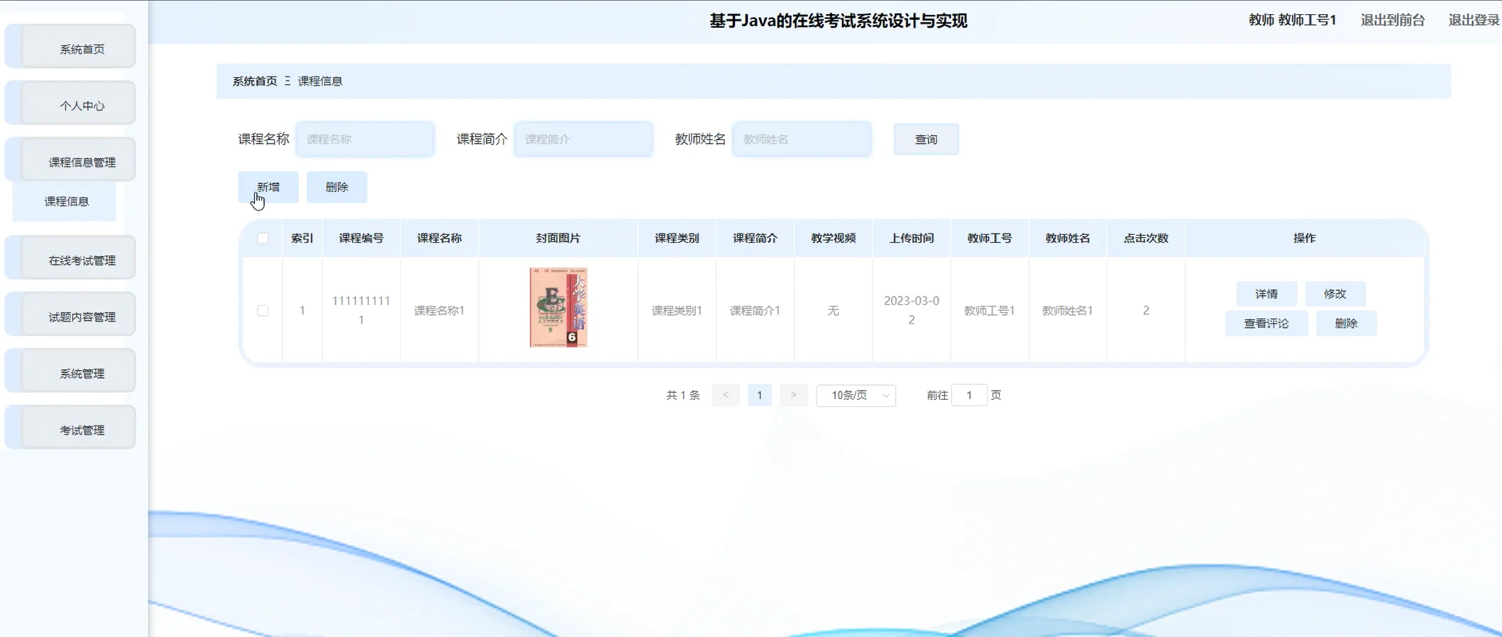Select the 课程信息 sub-menu item
This screenshot has height=637, width=1502.
pos(66,202)
